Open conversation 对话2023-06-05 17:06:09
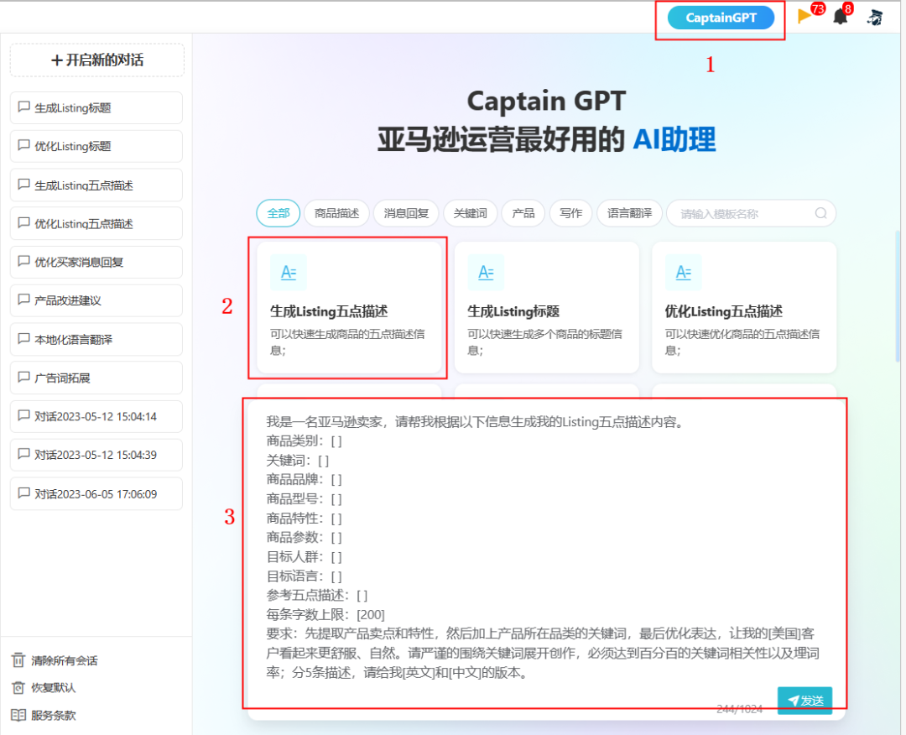The image size is (906, 735). pyautogui.click(x=96, y=493)
